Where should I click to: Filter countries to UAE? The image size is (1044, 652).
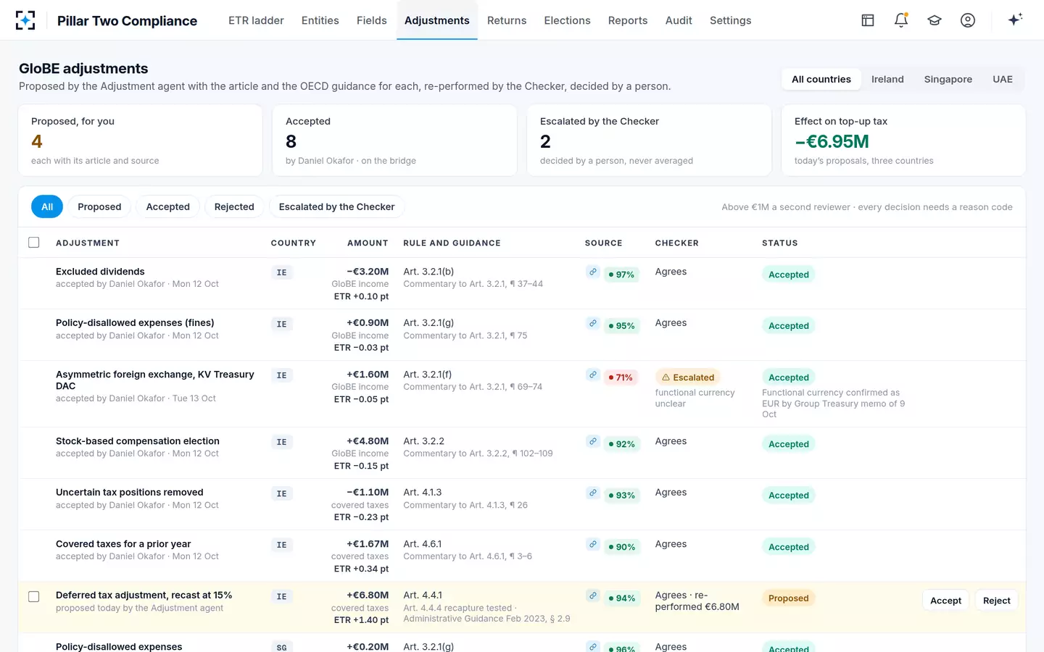[1003, 79]
